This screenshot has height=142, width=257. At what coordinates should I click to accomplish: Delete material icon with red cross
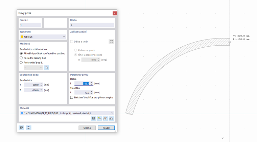pos(111,118)
